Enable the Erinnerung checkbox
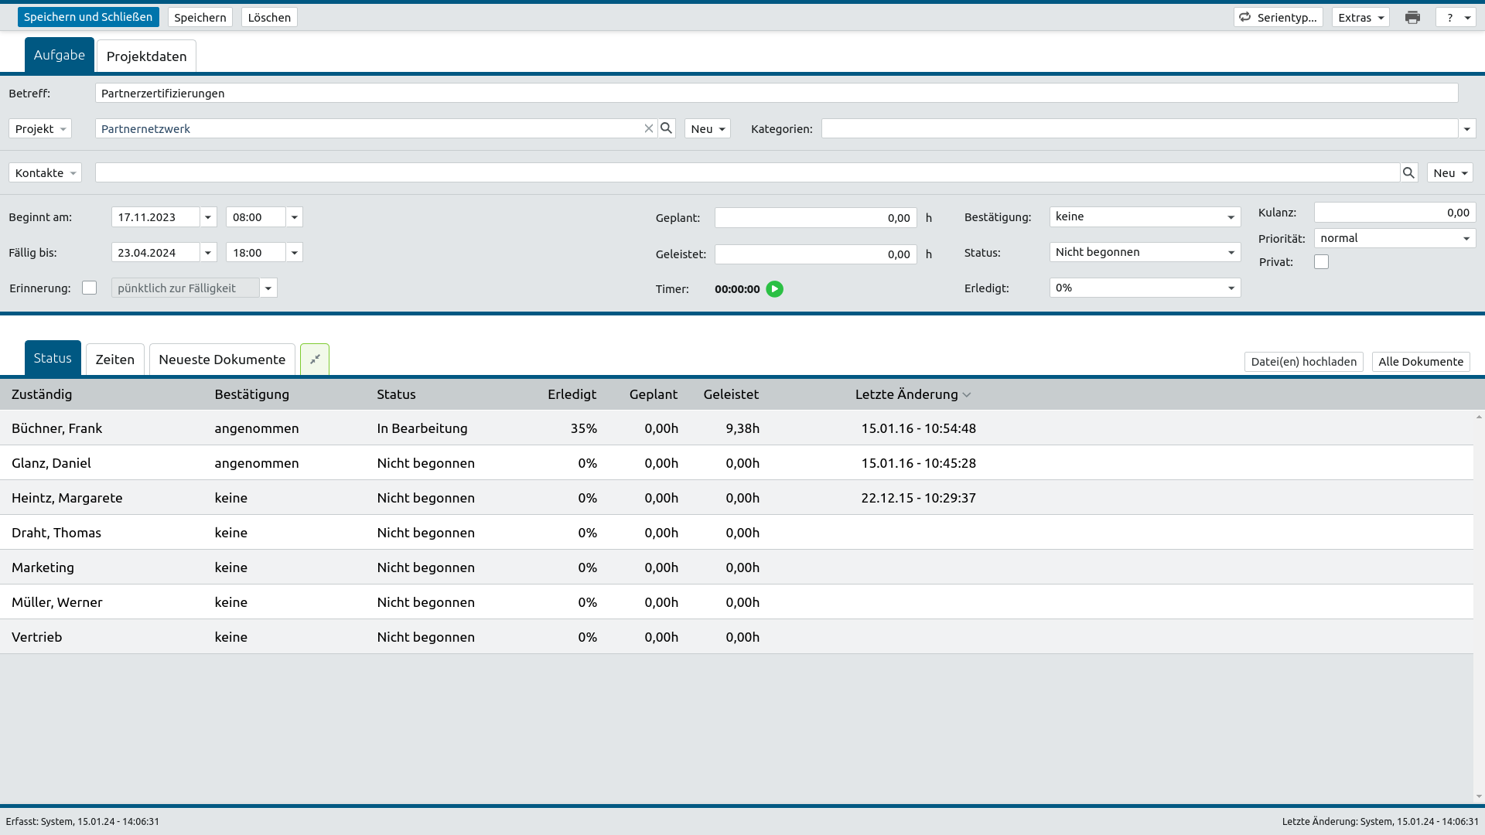 pyautogui.click(x=90, y=288)
